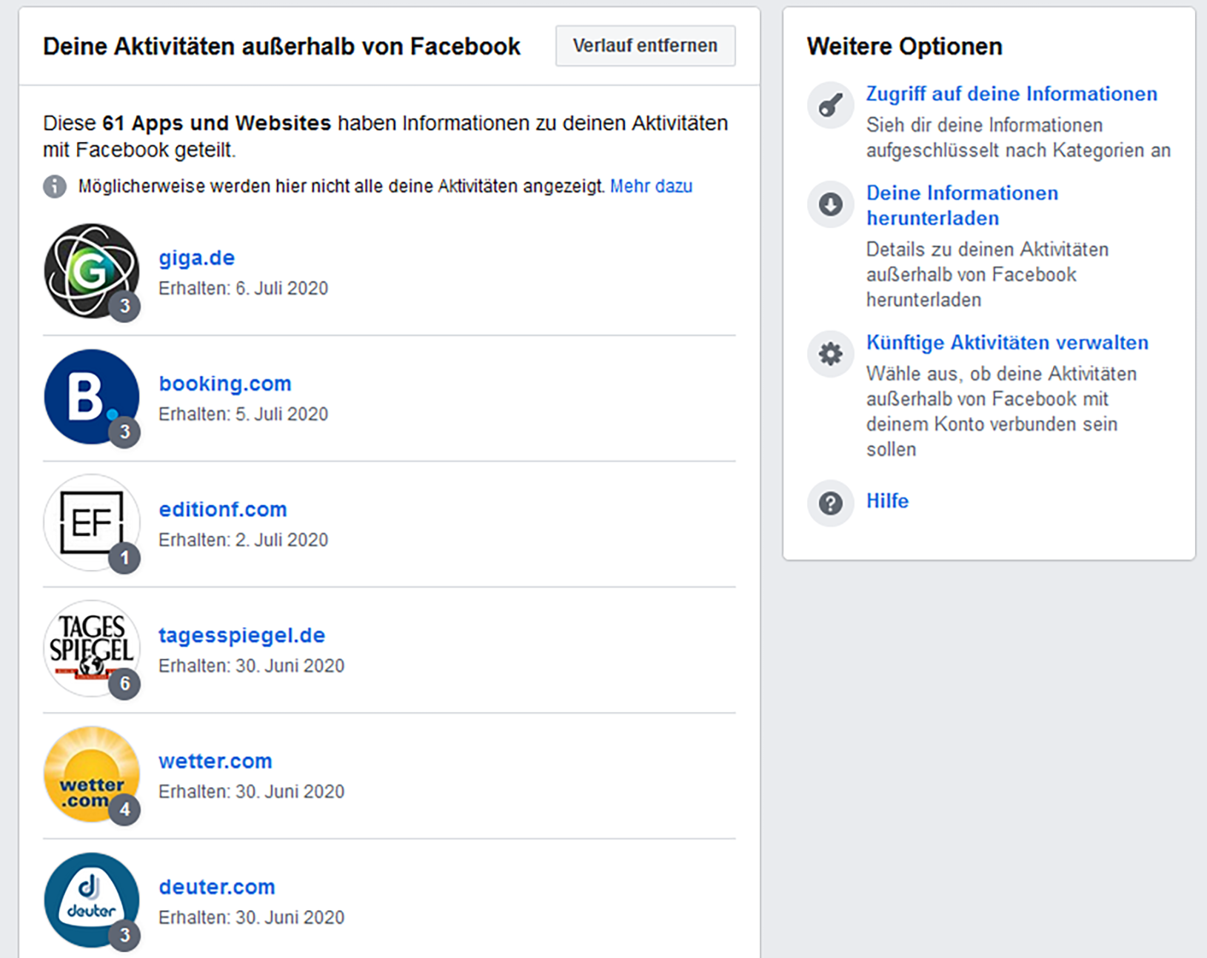Click the editionf.com EF logo
The image size is (1207, 958).
point(91,523)
